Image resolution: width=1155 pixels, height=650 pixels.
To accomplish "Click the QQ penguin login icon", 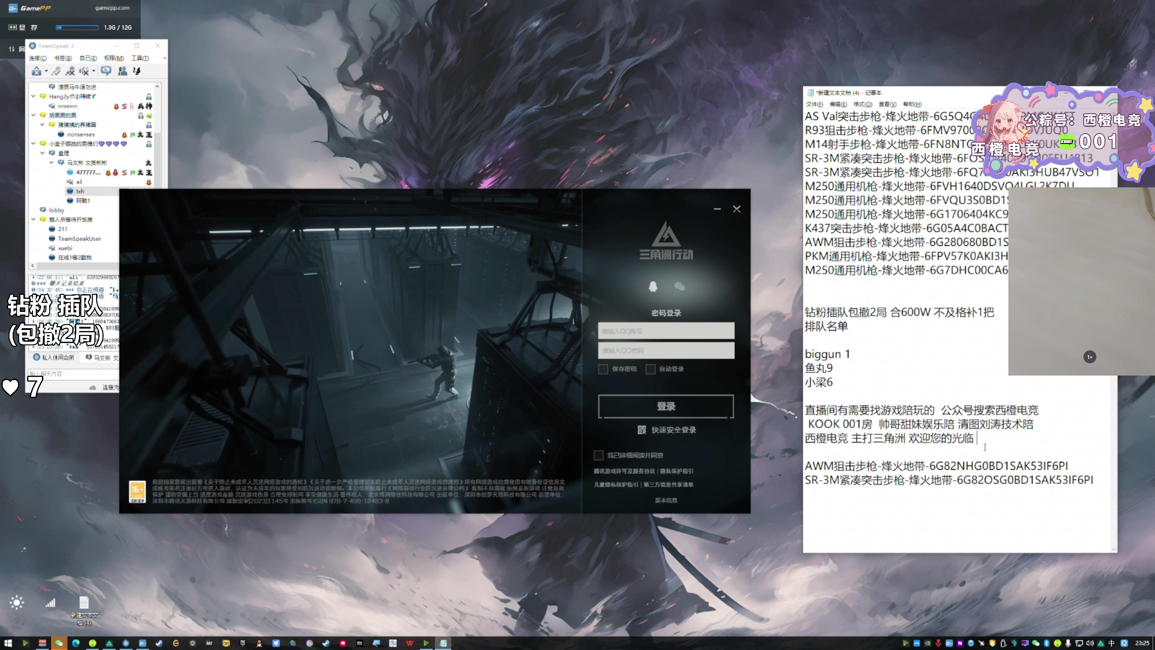I will pos(653,286).
